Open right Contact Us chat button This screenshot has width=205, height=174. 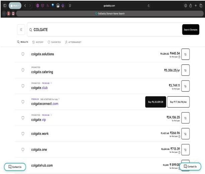click(x=190, y=167)
